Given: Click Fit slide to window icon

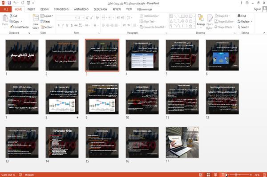Looking at the screenshot, I should (x=264, y=175).
